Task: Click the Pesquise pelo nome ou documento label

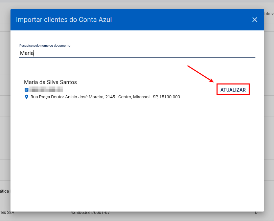Action: pyautogui.click(x=45, y=46)
